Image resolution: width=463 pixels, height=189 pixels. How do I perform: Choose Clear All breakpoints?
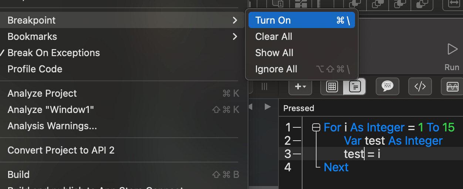click(x=274, y=37)
